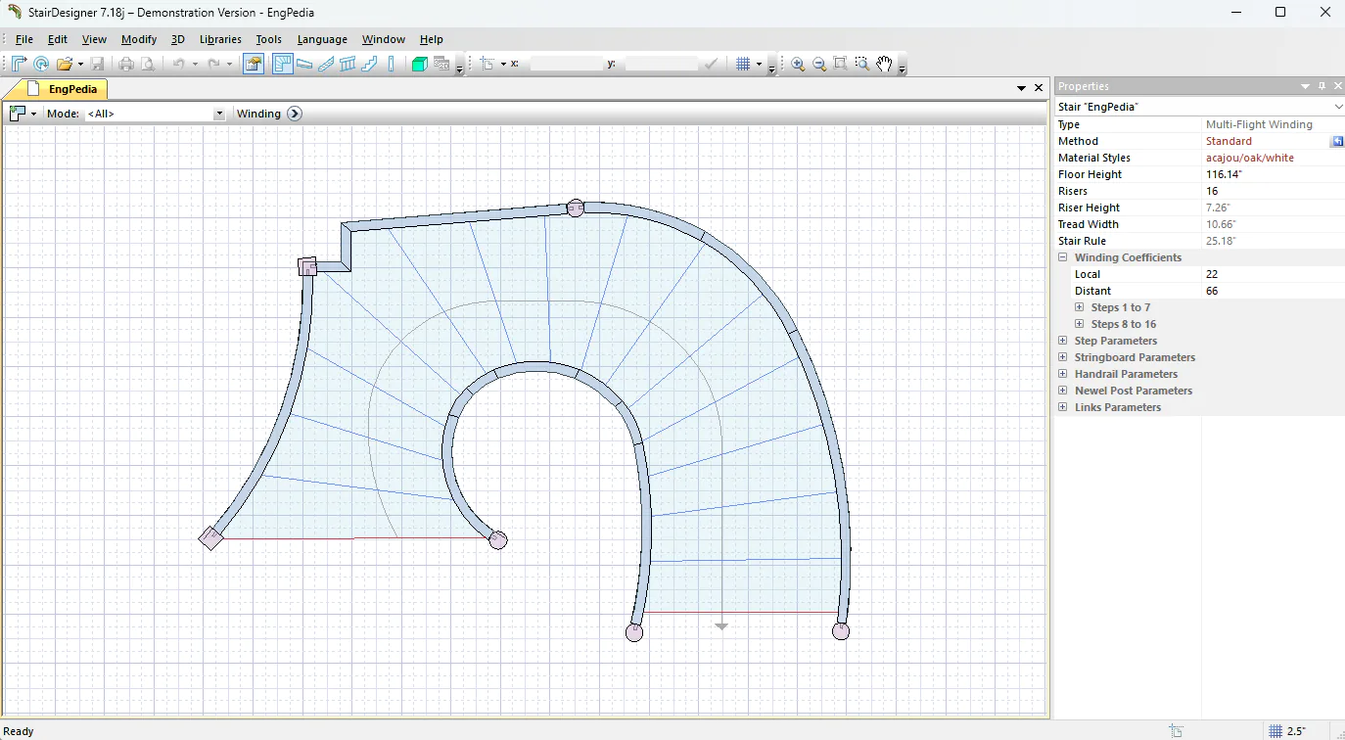
Task: Click the grayed coordinate checkmark icon
Action: pos(712,64)
